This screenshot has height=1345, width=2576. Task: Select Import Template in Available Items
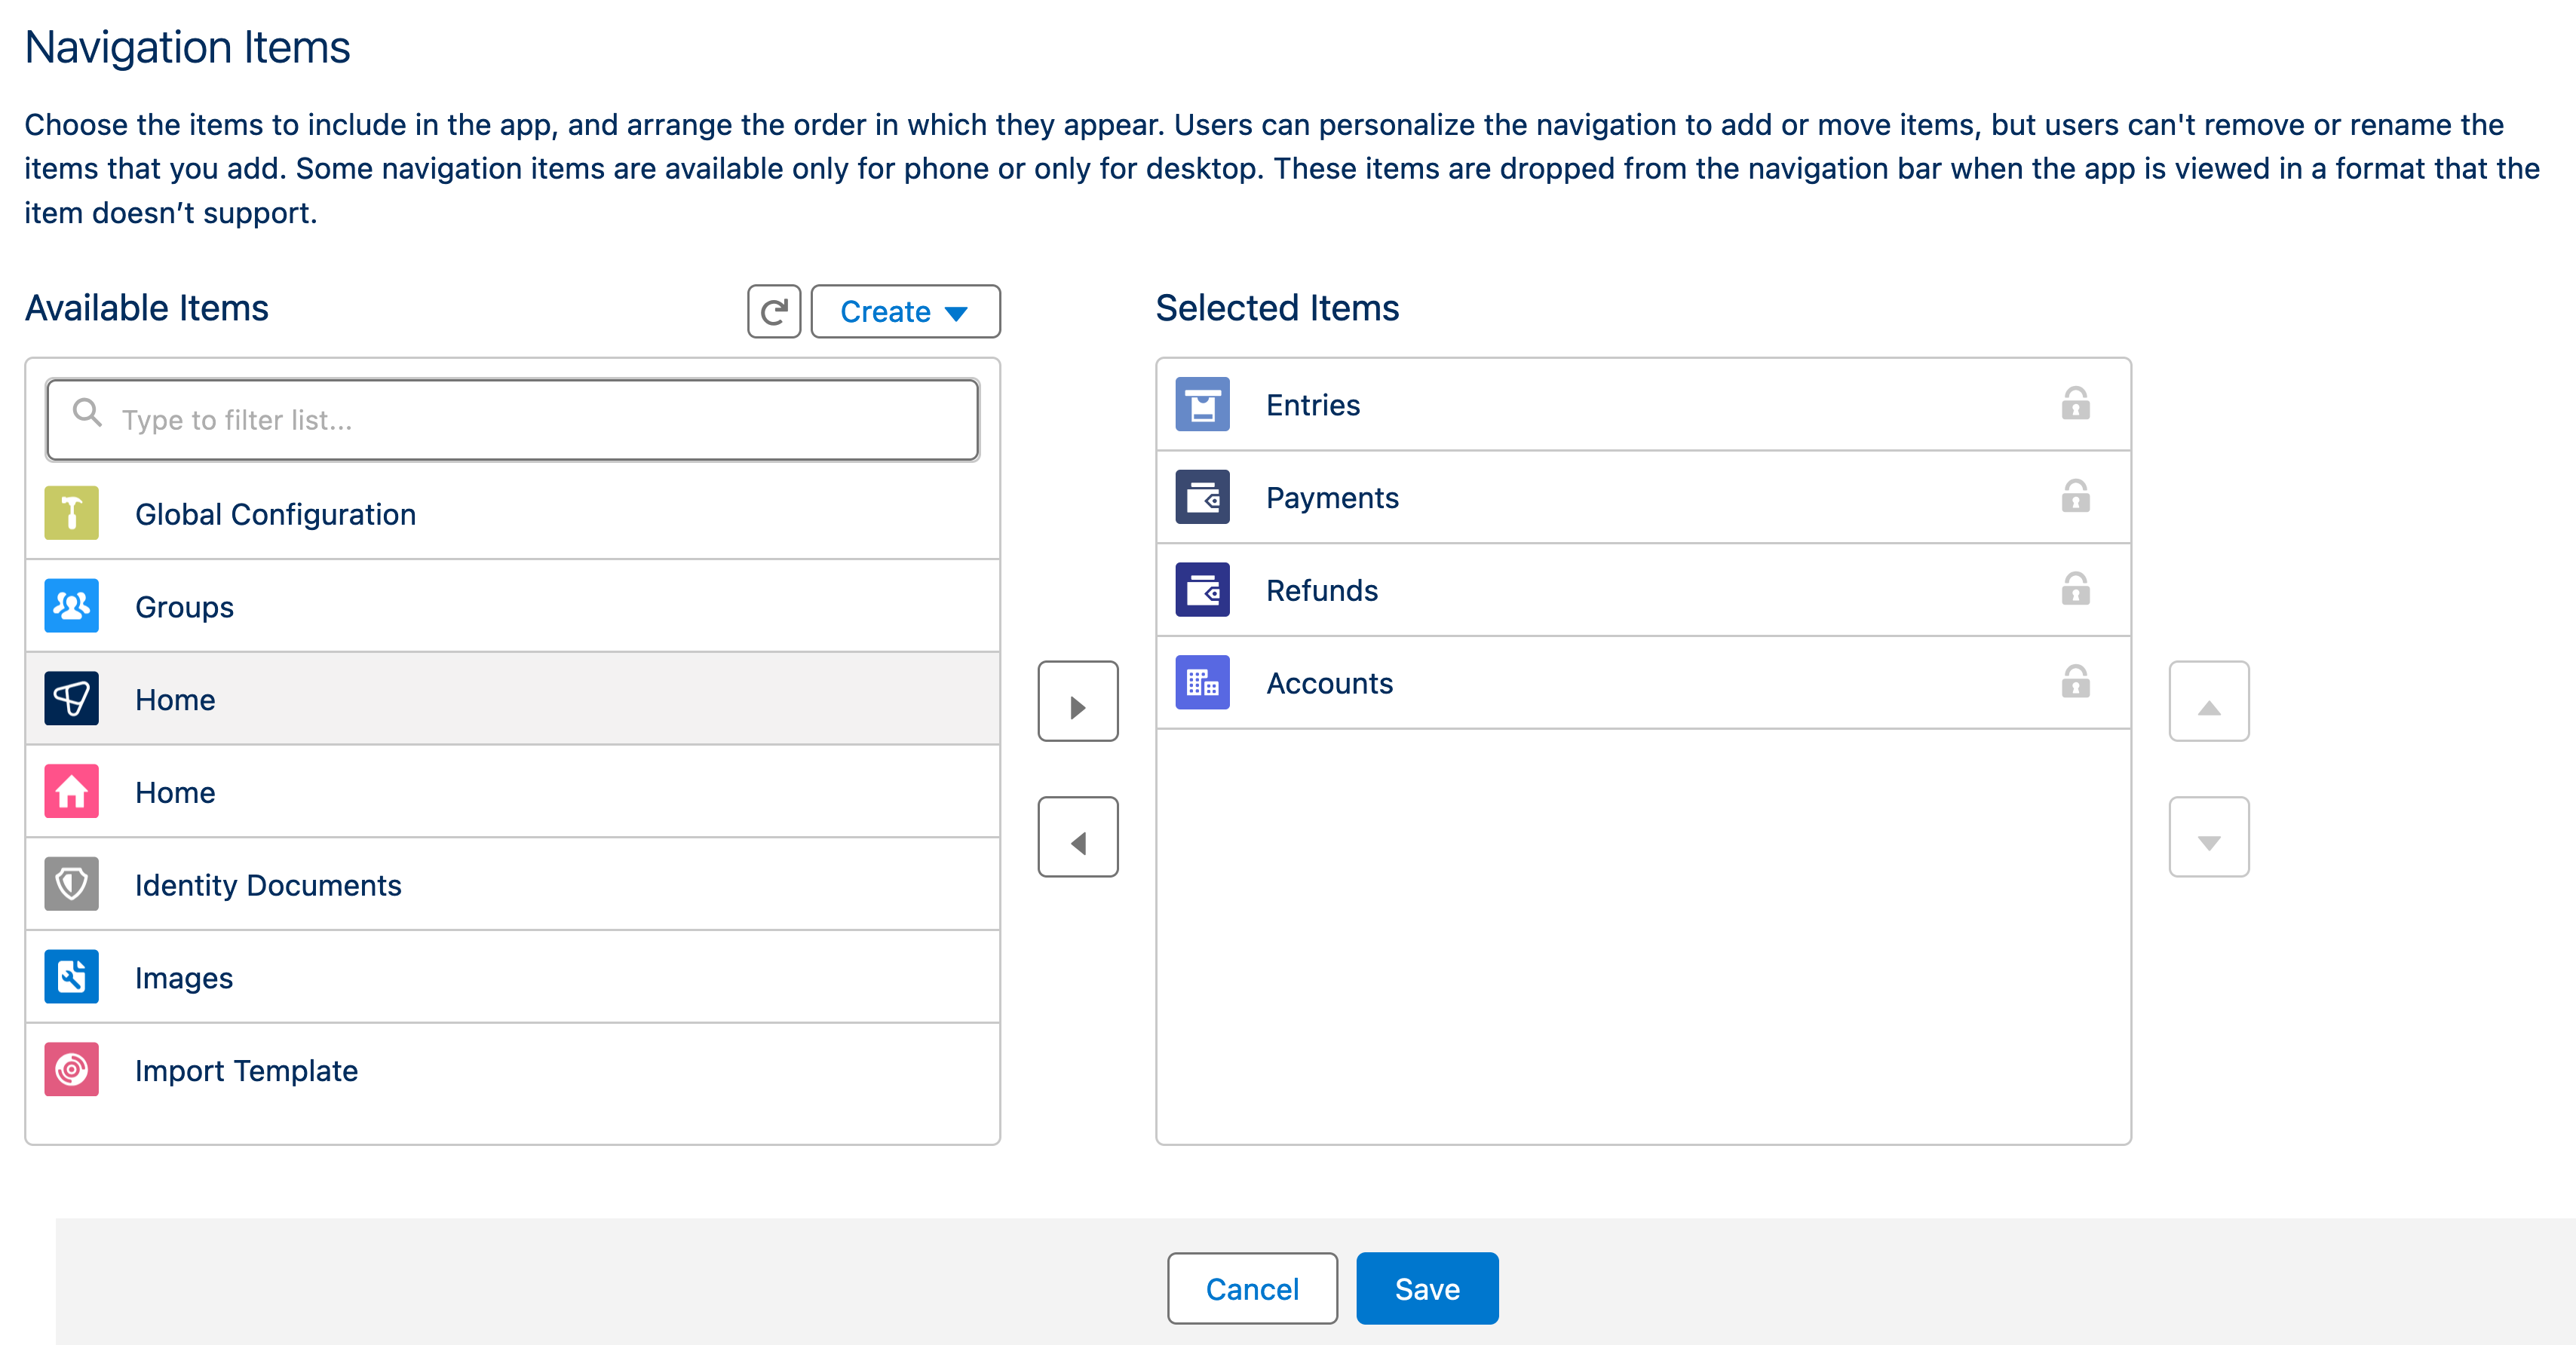click(x=512, y=1071)
